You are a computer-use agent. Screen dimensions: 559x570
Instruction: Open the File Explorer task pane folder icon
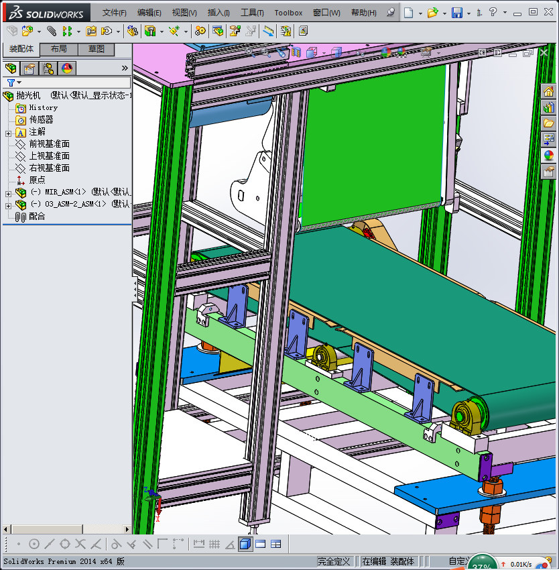click(x=548, y=123)
